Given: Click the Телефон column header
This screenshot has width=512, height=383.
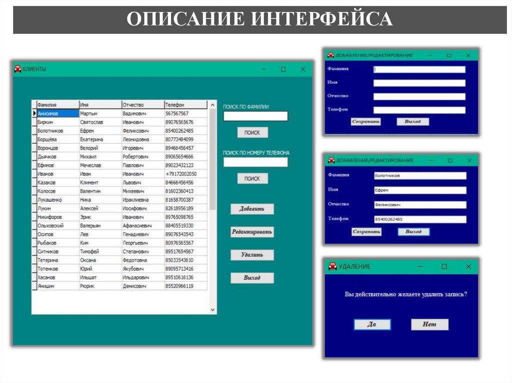Looking at the screenshot, I should pyautogui.click(x=185, y=105).
